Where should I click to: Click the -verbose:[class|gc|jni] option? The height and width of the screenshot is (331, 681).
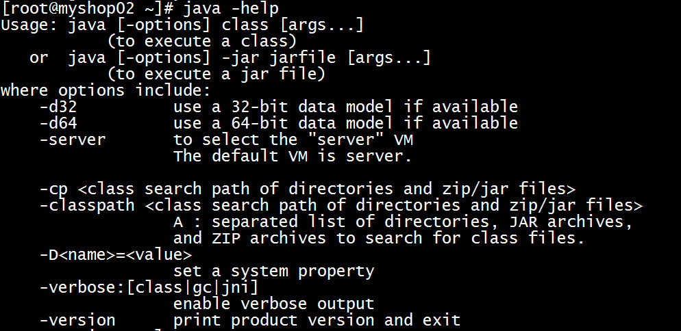click(149, 287)
